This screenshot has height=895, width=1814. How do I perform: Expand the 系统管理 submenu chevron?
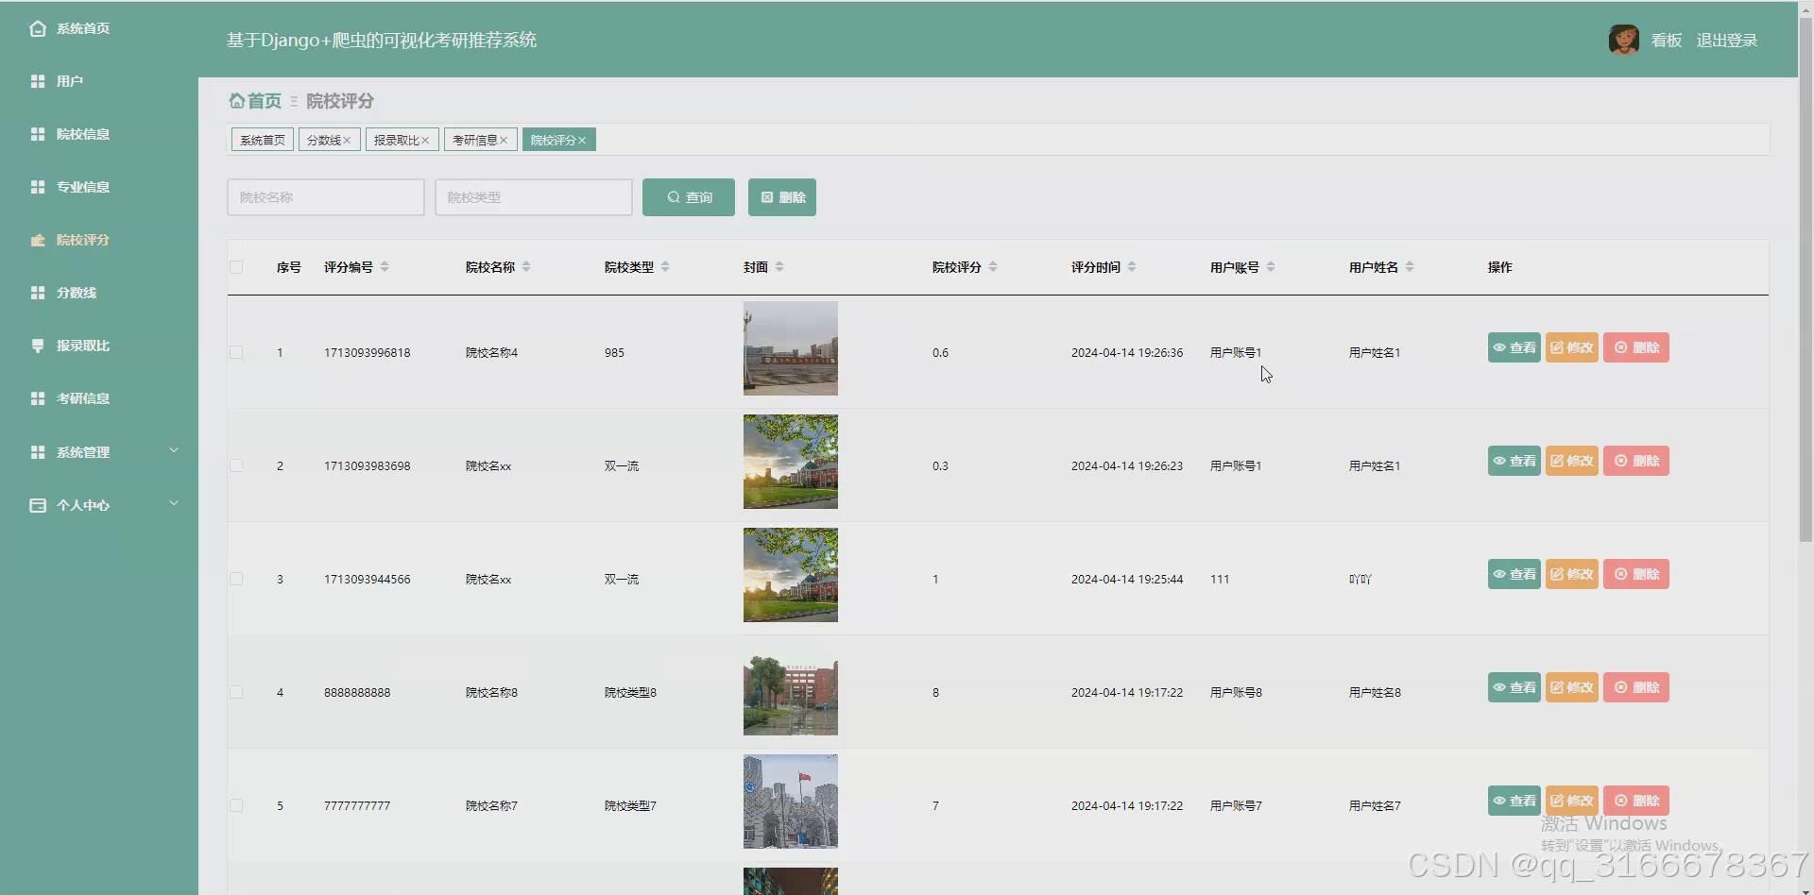pos(174,450)
